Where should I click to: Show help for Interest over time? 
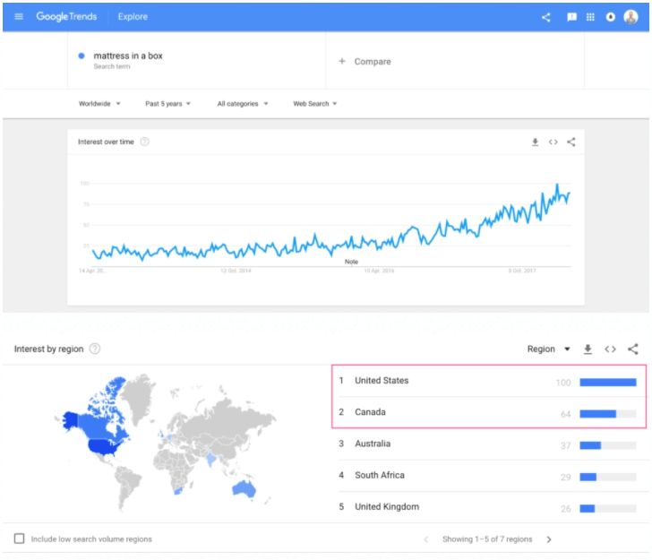tap(145, 142)
